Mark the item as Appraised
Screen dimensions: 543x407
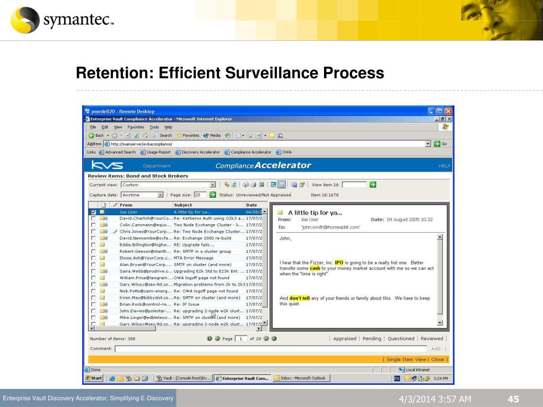click(x=345, y=339)
